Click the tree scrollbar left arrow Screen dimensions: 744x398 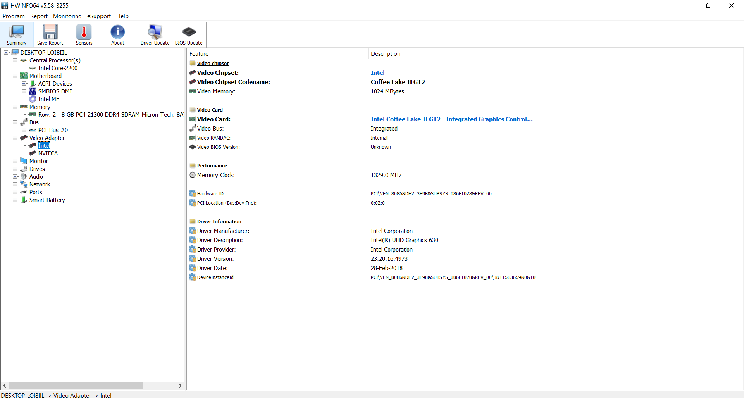tap(5, 386)
